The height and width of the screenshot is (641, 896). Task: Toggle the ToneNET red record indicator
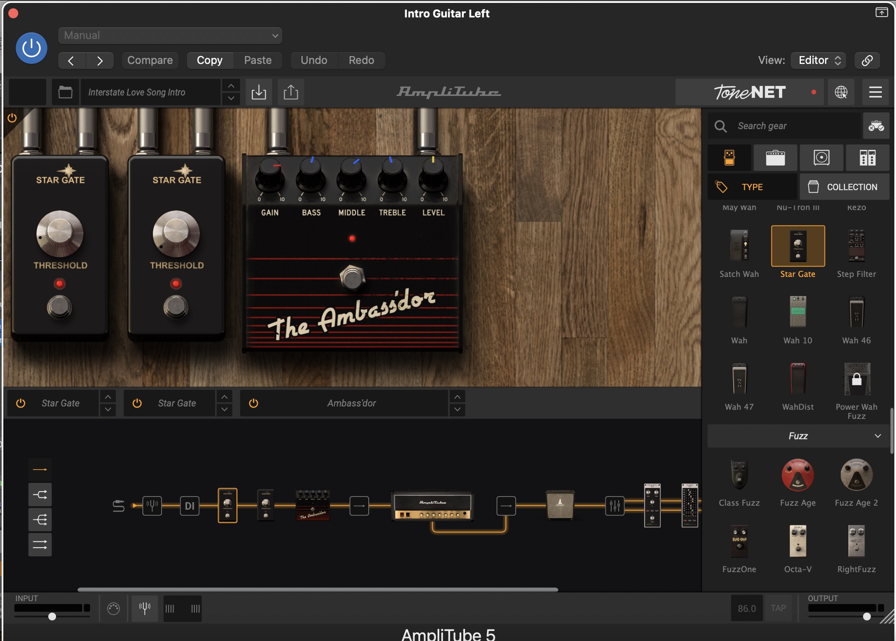coord(814,92)
